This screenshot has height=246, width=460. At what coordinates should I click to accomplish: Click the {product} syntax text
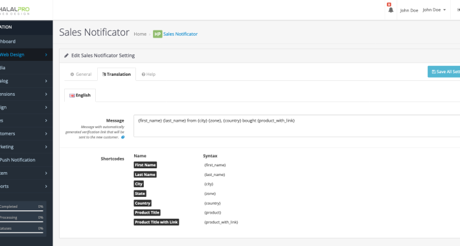point(213,212)
